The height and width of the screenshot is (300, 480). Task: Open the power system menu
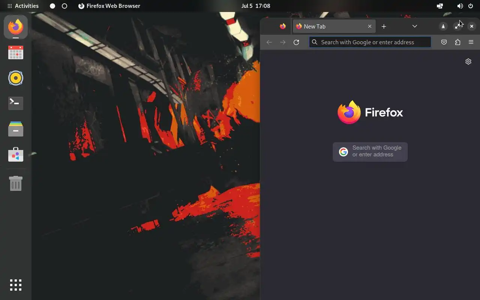click(471, 6)
